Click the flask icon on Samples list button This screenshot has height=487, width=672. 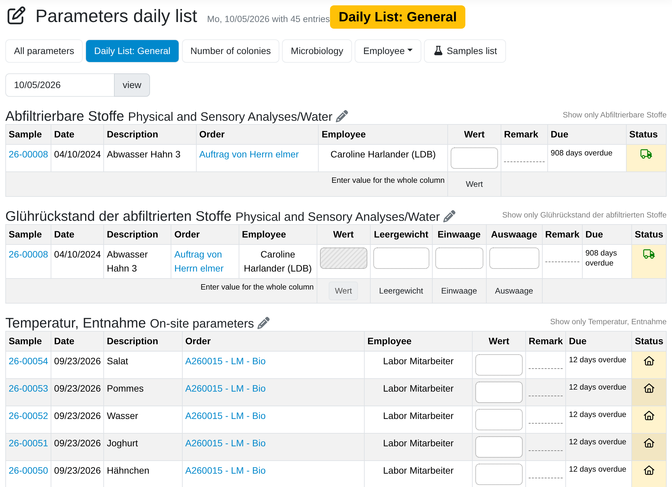click(x=438, y=50)
